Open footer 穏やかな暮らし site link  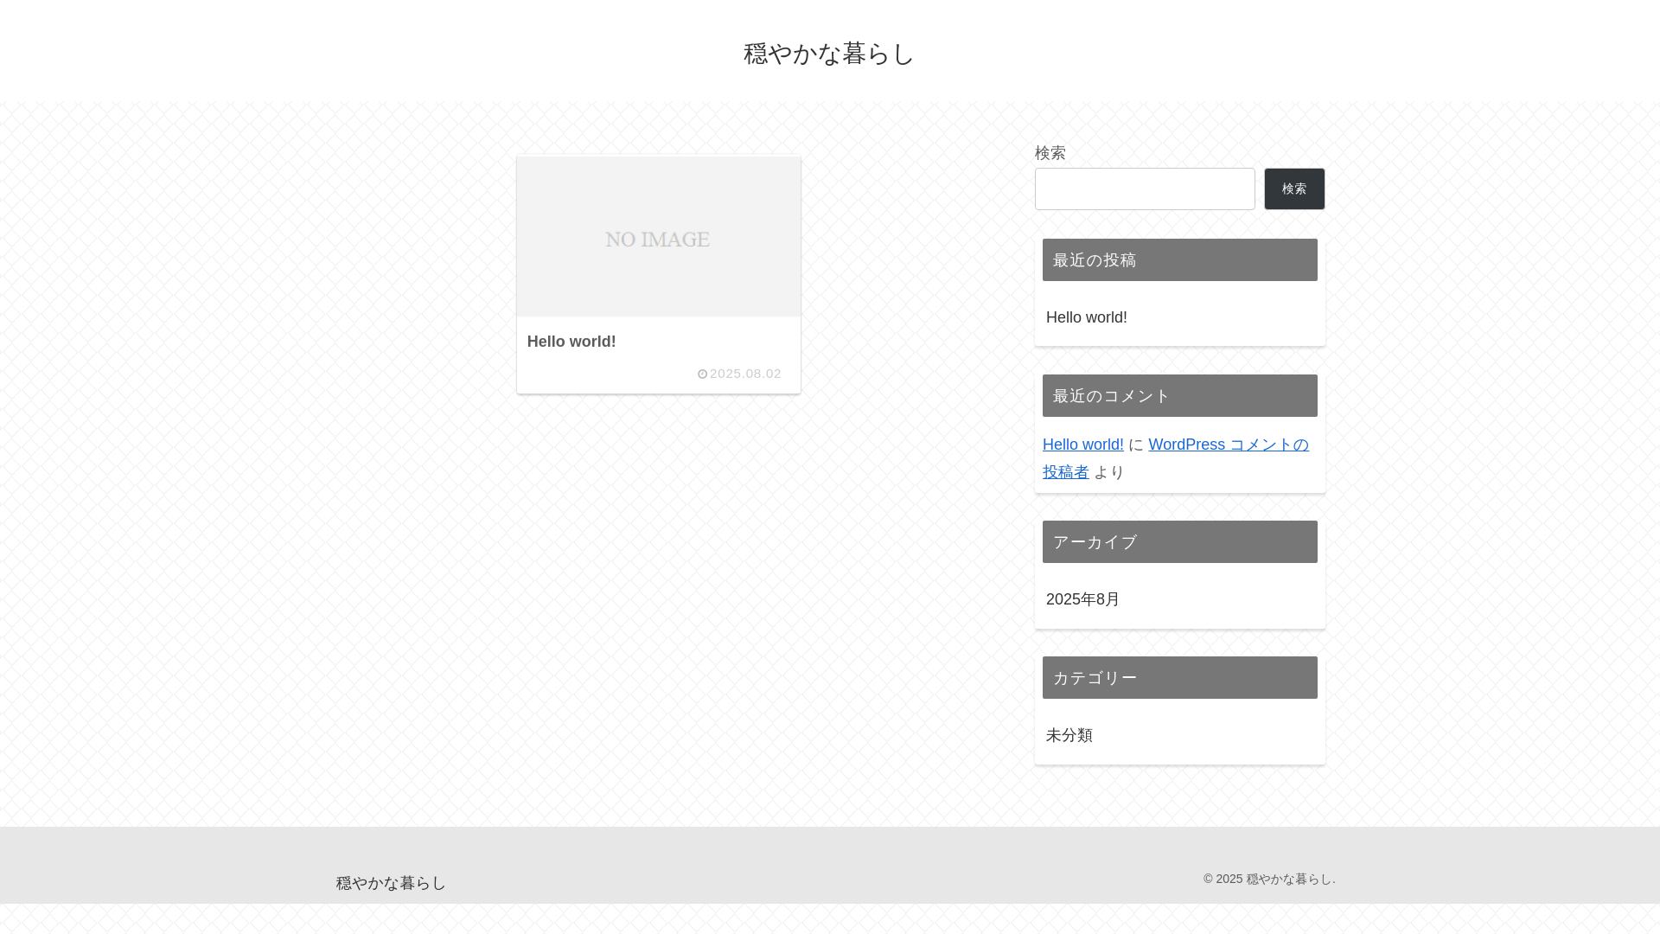click(x=391, y=883)
